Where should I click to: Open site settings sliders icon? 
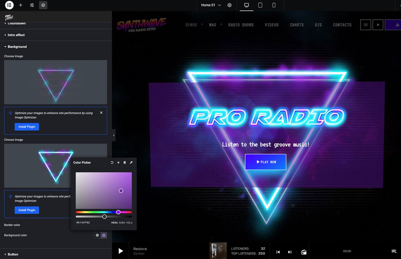32,5
